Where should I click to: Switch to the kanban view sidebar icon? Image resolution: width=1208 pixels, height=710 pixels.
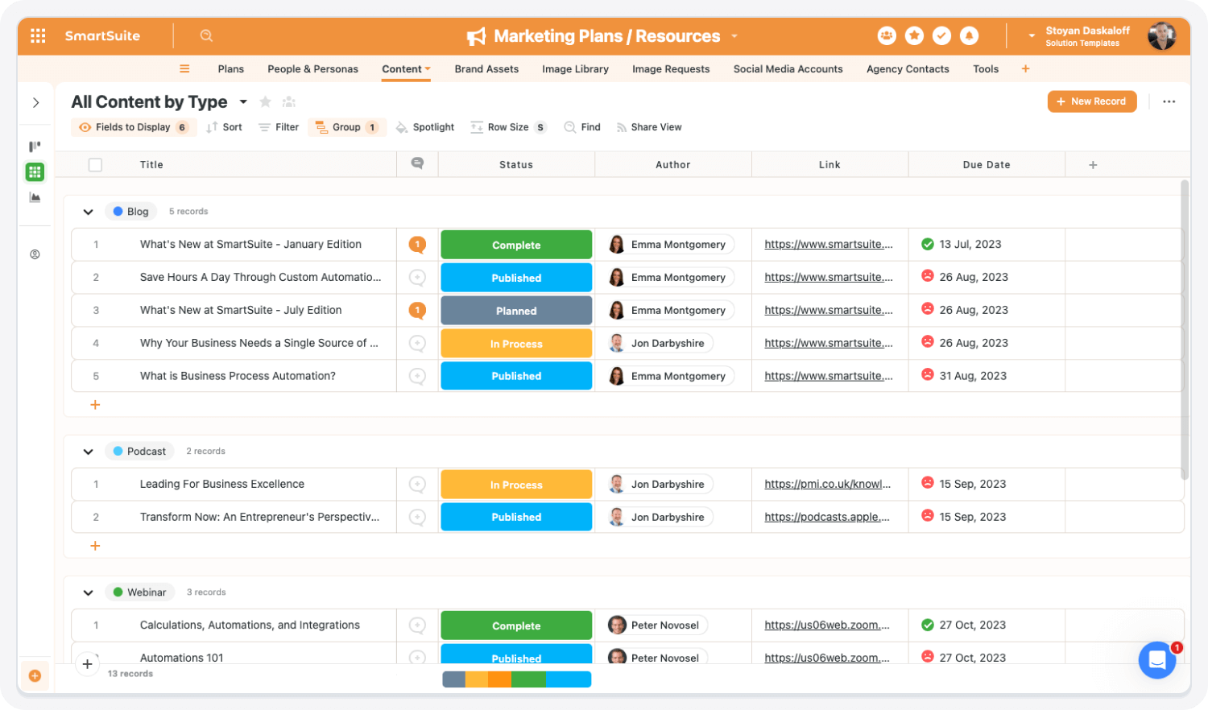(35, 147)
